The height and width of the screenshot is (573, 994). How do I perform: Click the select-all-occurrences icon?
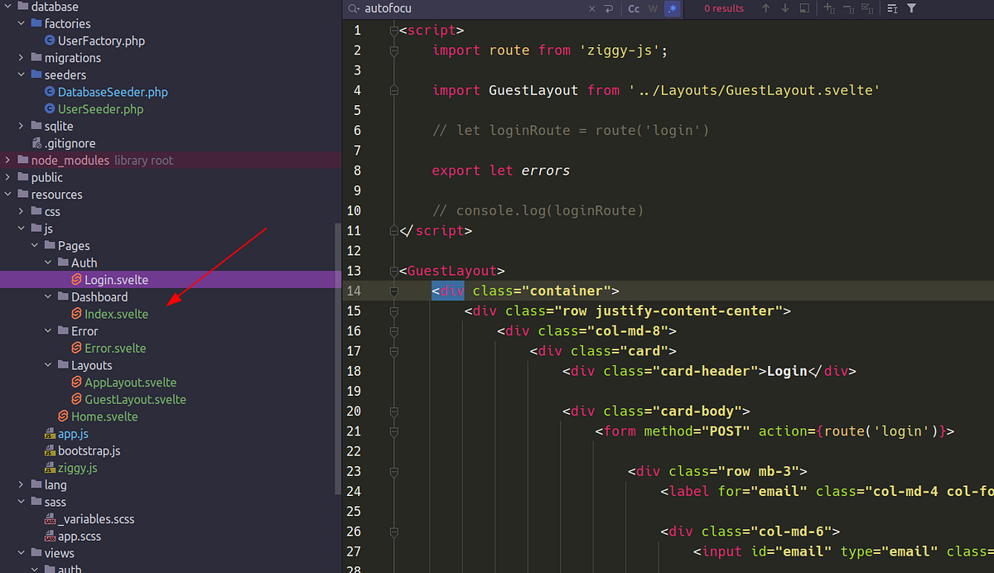point(868,9)
